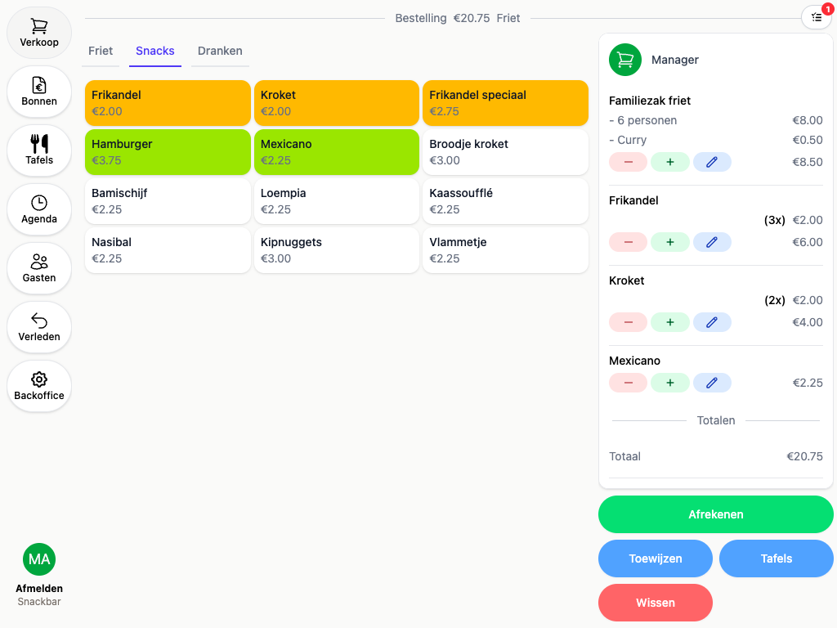Click the green Afrekenen button
The width and height of the screenshot is (837, 628).
tap(716, 514)
